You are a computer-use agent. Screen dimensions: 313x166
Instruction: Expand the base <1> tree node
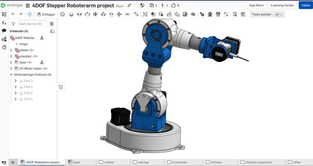click(11, 63)
